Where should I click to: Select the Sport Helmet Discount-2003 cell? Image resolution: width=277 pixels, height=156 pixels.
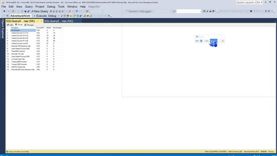[23, 56]
